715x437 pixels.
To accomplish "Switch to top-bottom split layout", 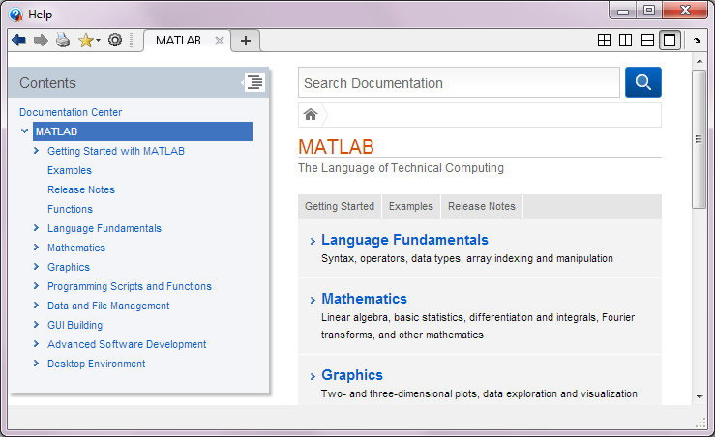I will pos(647,40).
